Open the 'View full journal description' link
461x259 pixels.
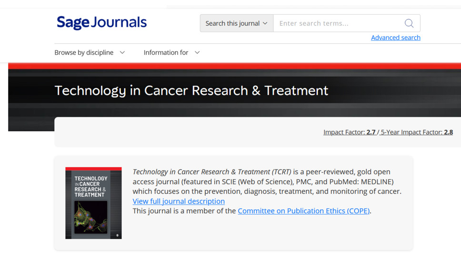179,201
